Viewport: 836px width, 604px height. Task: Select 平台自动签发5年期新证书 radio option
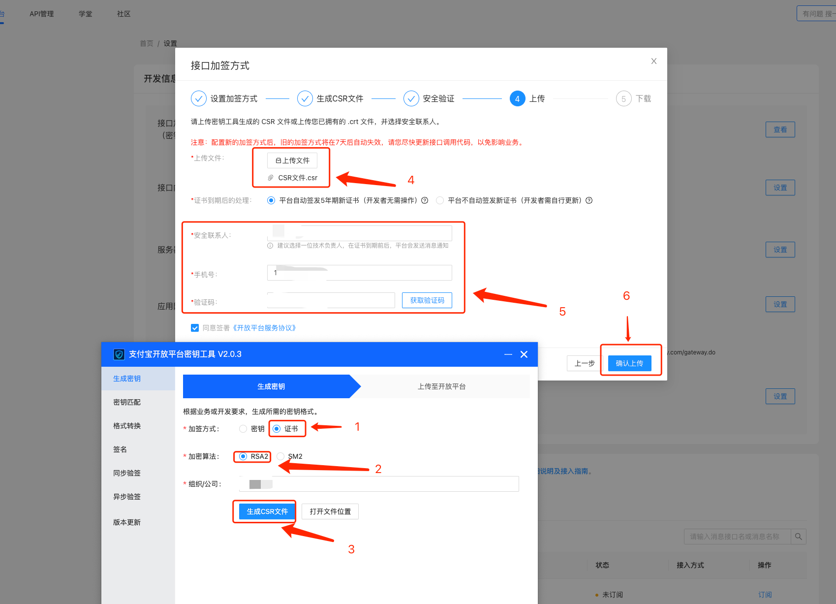(x=271, y=200)
